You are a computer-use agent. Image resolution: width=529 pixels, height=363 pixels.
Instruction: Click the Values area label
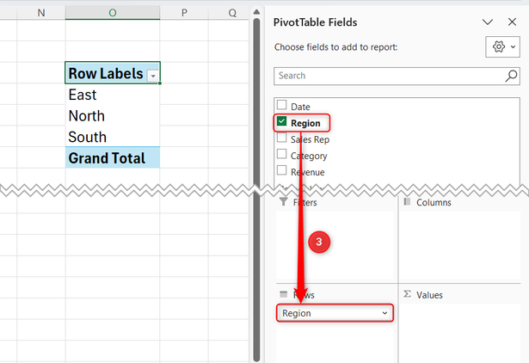click(429, 295)
